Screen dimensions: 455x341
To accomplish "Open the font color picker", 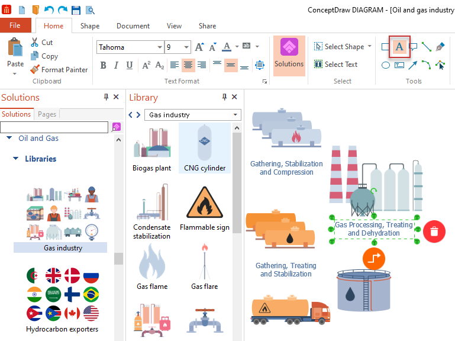I will click(x=237, y=47).
